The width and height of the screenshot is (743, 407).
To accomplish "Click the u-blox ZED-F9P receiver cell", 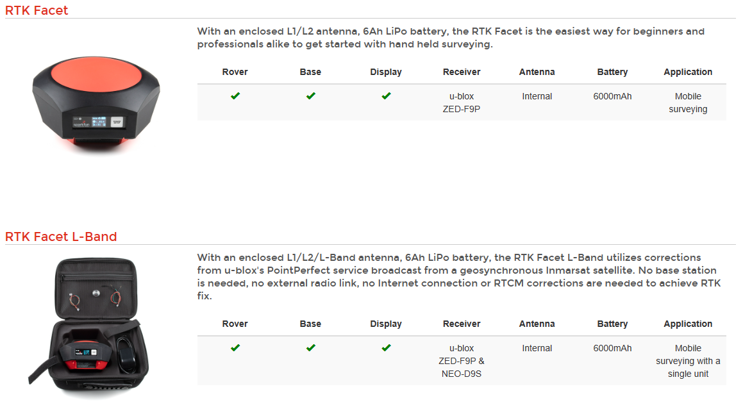I will 462,103.
